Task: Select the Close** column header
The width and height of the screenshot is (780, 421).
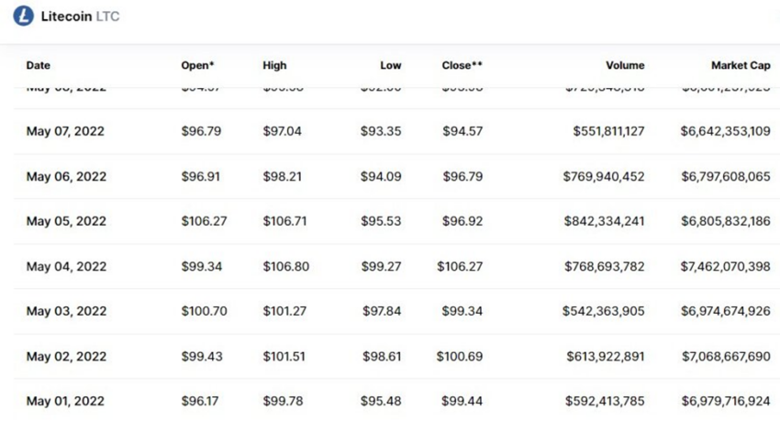Action: (462, 65)
